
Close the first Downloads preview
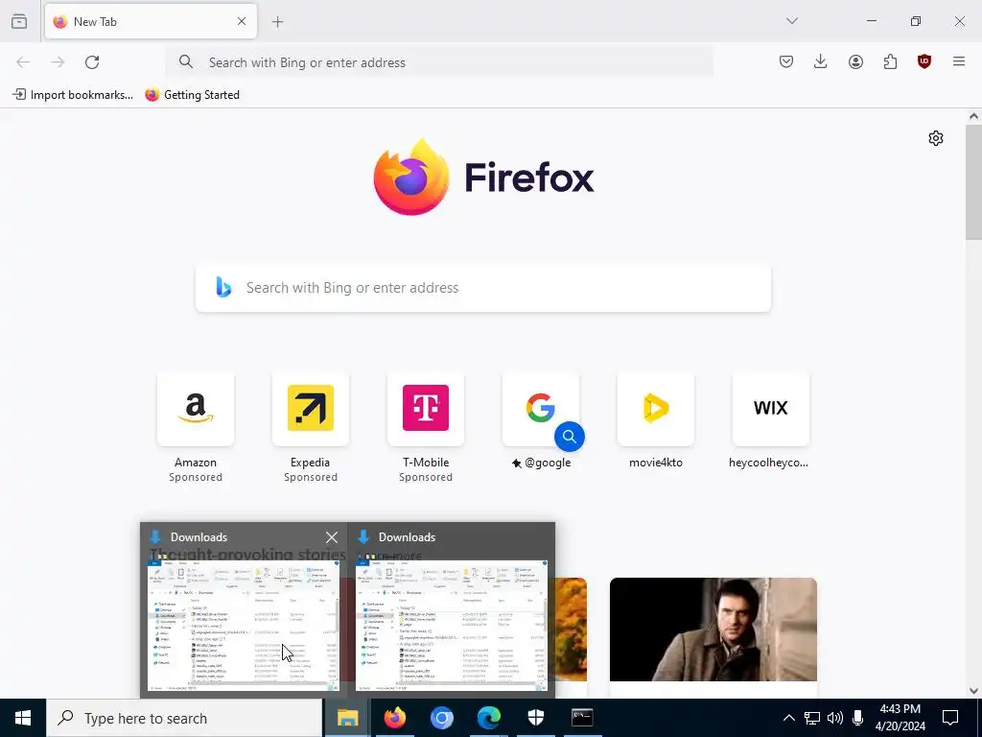[x=332, y=537]
